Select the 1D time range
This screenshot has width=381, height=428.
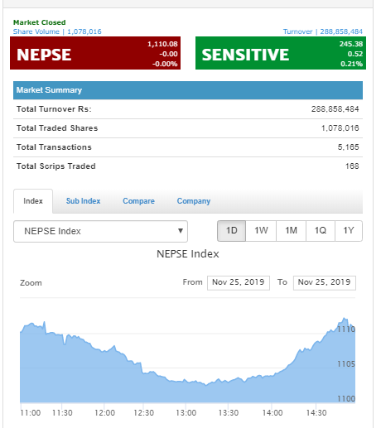click(x=231, y=231)
